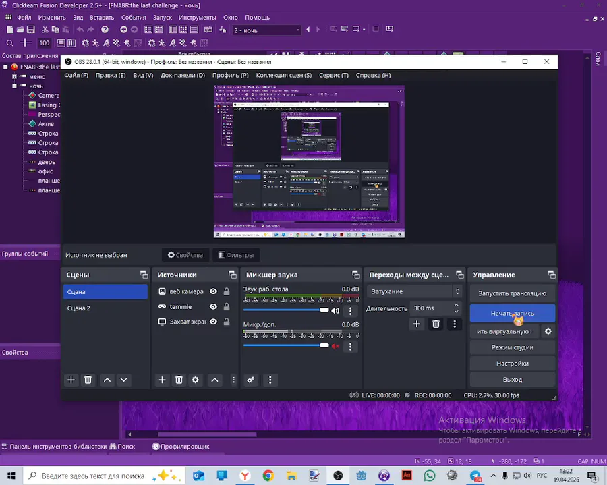Delete transition using trash icon in Переходы panel
The height and width of the screenshot is (485, 607).
[436, 324]
